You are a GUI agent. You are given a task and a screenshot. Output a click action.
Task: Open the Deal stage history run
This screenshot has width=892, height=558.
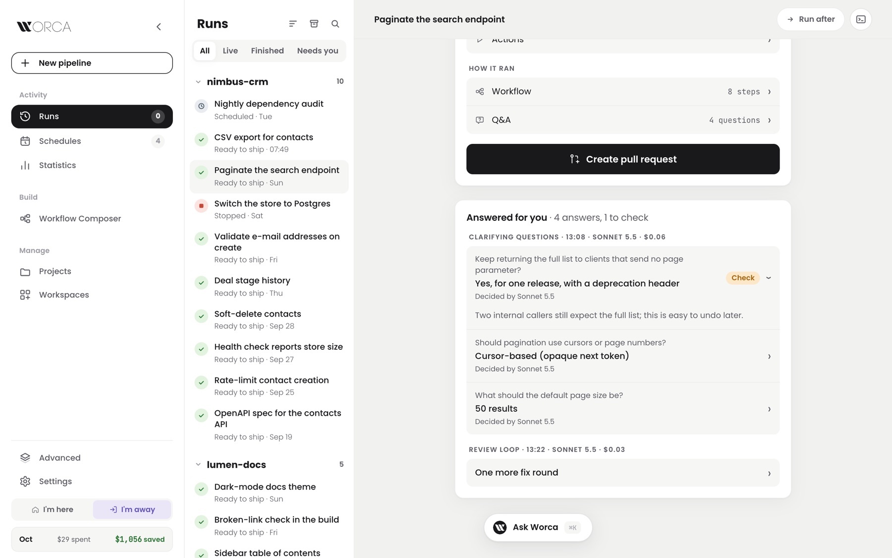point(269,287)
